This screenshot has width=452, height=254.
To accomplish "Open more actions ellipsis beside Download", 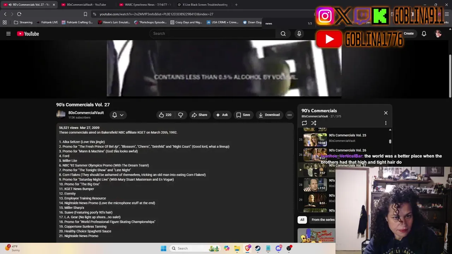I will tap(289, 115).
